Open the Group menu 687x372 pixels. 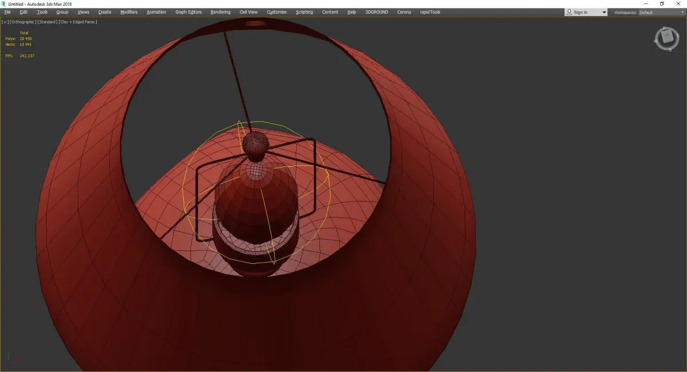coord(62,12)
